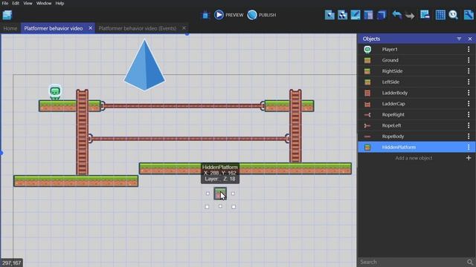Select the RopeLeft object row
Image resolution: width=476 pixels, height=267 pixels.
(x=416, y=125)
